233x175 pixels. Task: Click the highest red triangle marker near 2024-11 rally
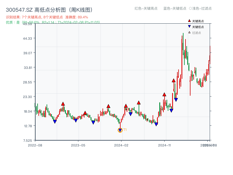174,81
